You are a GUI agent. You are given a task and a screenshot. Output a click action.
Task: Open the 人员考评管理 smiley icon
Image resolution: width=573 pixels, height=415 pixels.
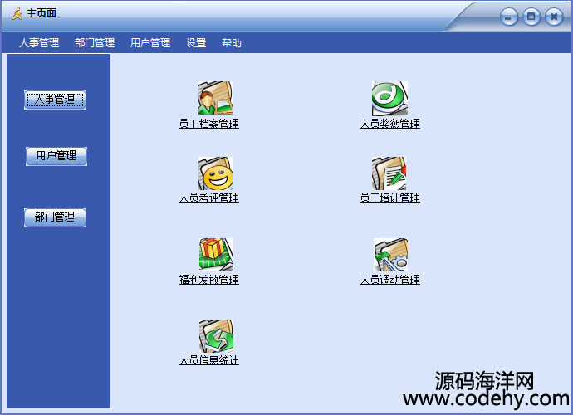click(x=215, y=173)
